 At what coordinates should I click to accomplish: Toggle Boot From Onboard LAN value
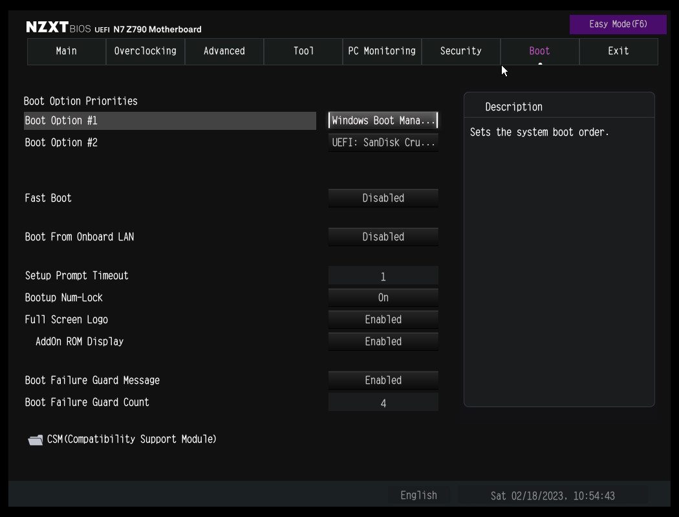(x=383, y=237)
